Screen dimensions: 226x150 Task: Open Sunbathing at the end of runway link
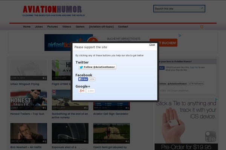[x=70, y=115]
